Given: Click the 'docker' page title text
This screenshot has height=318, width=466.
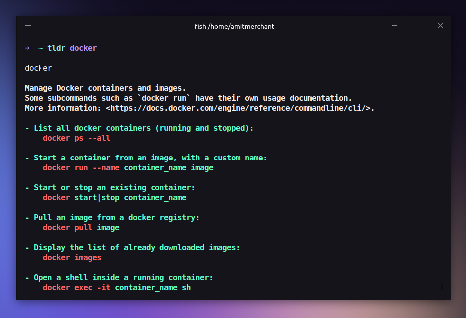Looking at the screenshot, I should 39,68.
